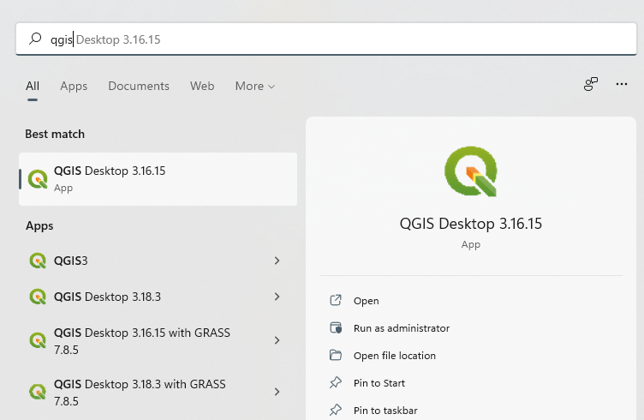The height and width of the screenshot is (420, 644).
Task: Click the Run as administrator shield icon
Action: [x=336, y=328]
